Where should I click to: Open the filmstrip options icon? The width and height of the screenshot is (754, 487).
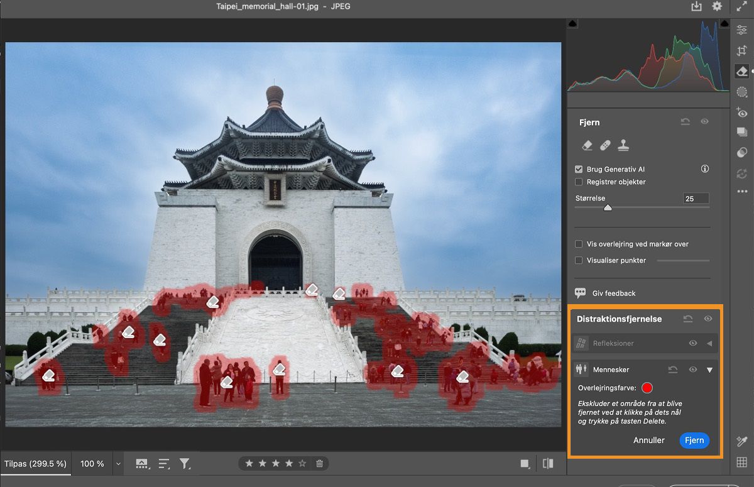coord(142,464)
